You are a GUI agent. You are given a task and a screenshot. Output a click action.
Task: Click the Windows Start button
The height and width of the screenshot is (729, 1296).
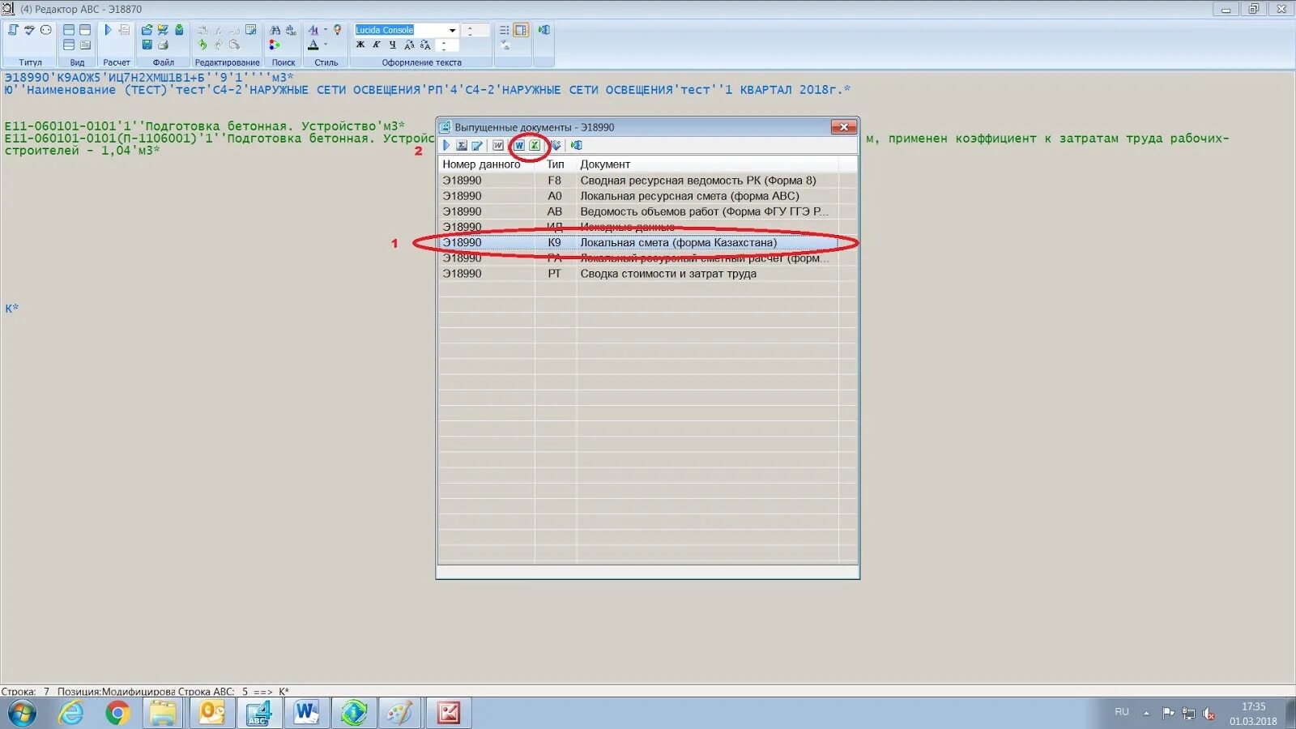click(x=22, y=714)
